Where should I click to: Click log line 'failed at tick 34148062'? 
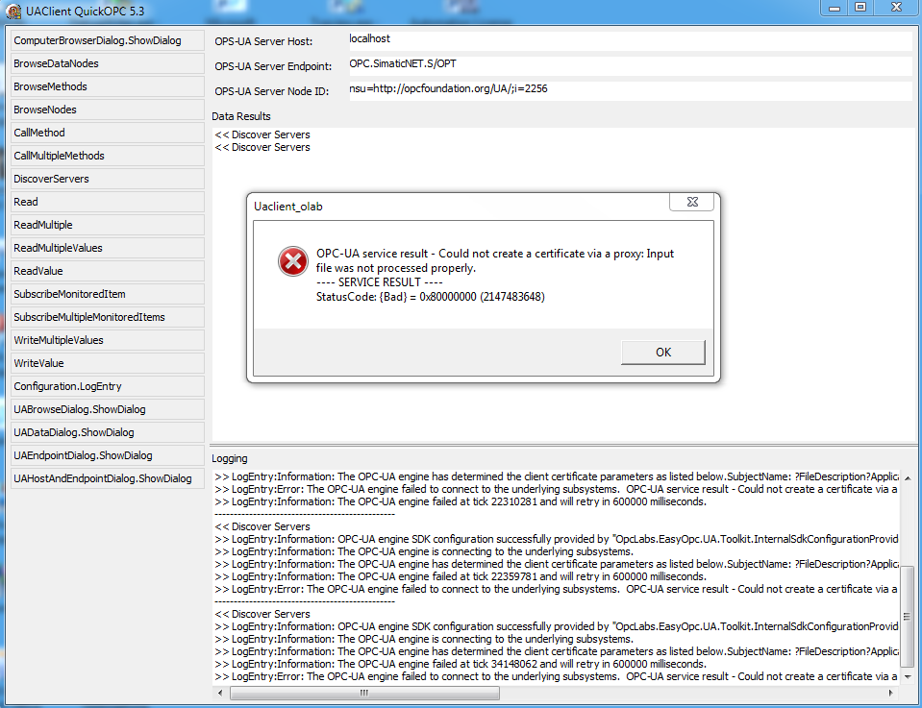(x=461, y=664)
